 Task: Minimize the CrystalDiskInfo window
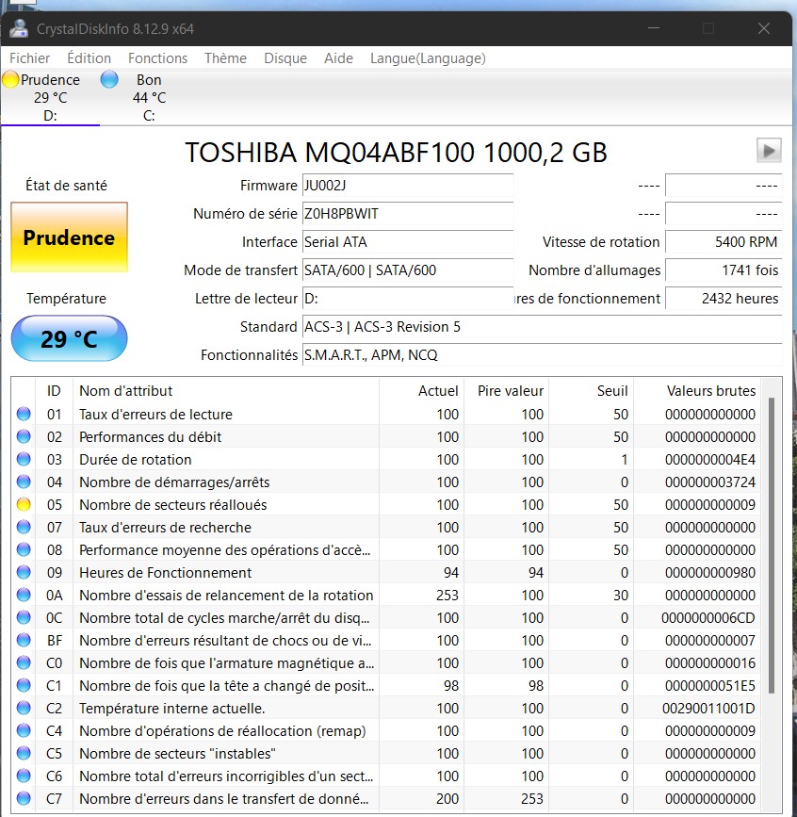654,28
